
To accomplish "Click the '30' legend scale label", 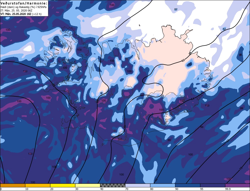I will 77,189.
